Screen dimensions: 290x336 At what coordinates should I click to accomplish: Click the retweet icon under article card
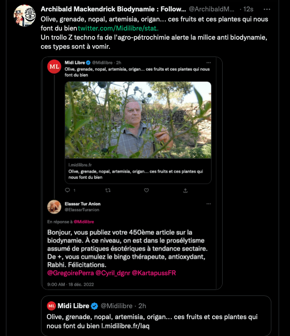click(108, 190)
